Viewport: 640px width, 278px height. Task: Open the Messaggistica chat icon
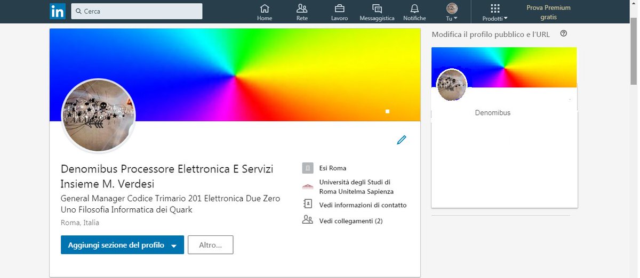point(377,9)
